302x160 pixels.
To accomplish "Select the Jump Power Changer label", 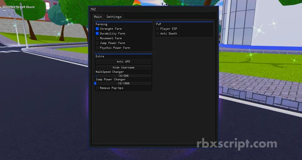I will [x=111, y=79].
